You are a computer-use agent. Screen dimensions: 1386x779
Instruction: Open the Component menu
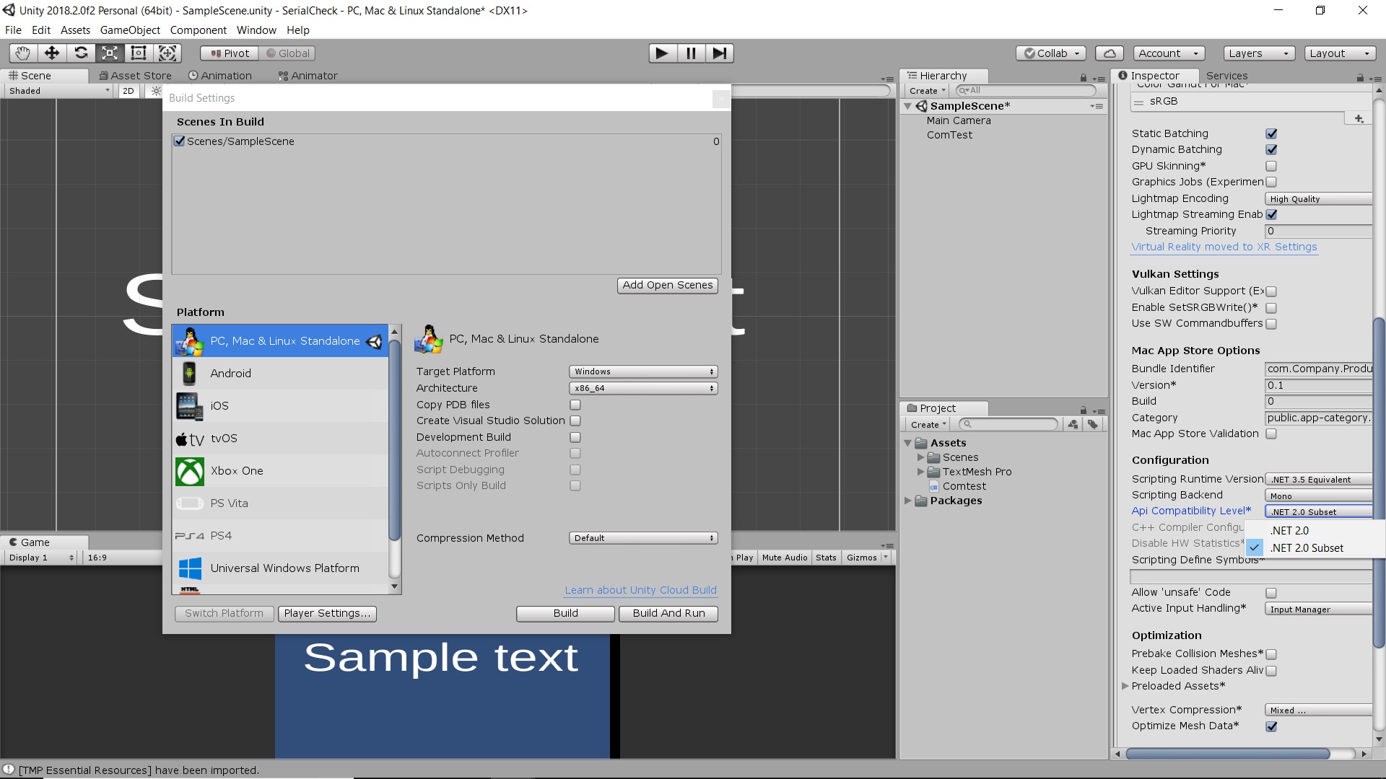[x=197, y=30]
